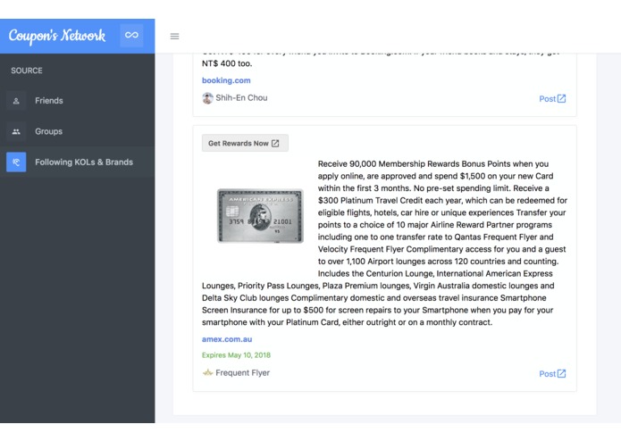Click the Get Rewards Now button
Image resolution: width=621 pixels, height=441 pixels.
pyautogui.click(x=245, y=143)
